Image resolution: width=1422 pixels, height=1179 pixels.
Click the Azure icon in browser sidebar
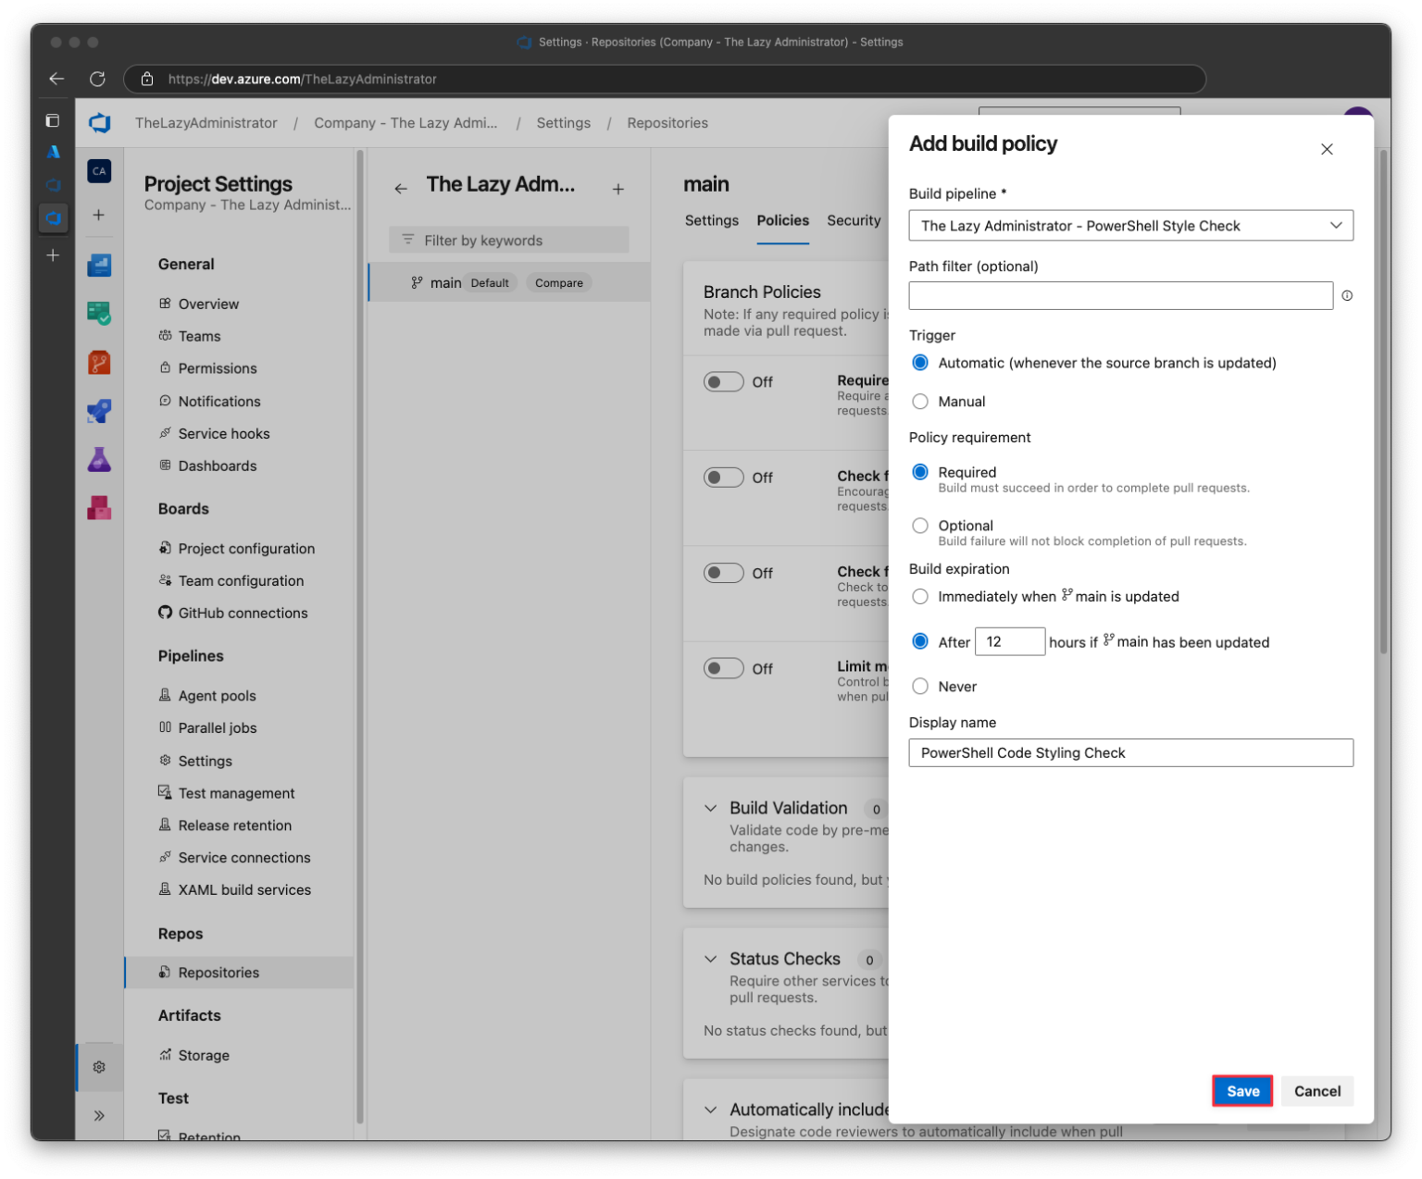coord(54,152)
